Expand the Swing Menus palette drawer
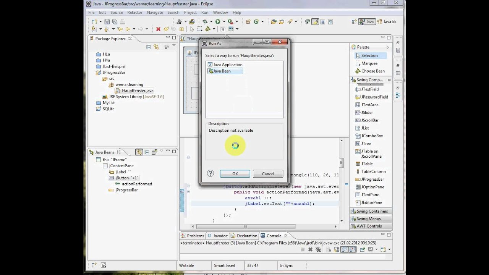The height and width of the screenshot is (275, 489). pos(371,219)
